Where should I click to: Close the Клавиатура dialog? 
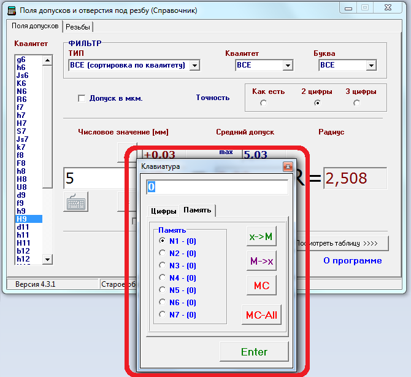(x=288, y=166)
